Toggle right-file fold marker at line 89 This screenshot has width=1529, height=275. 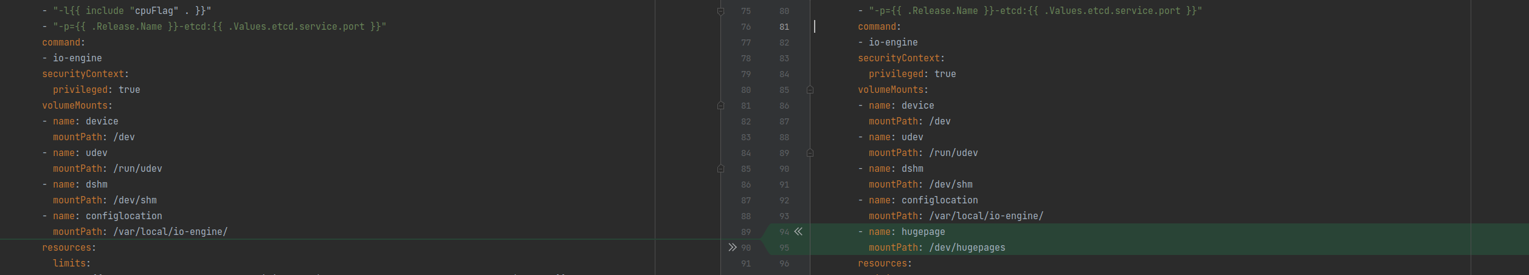[810, 153]
